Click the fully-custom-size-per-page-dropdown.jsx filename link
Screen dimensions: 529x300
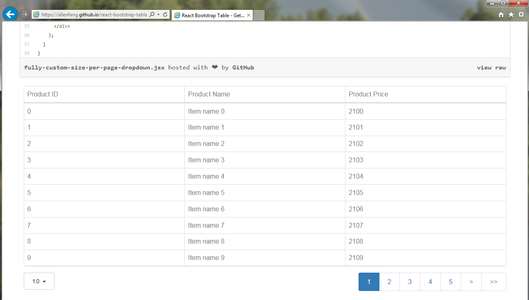coord(95,67)
